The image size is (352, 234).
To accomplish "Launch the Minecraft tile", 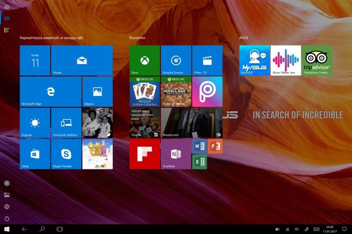I will click(x=176, y=92).
